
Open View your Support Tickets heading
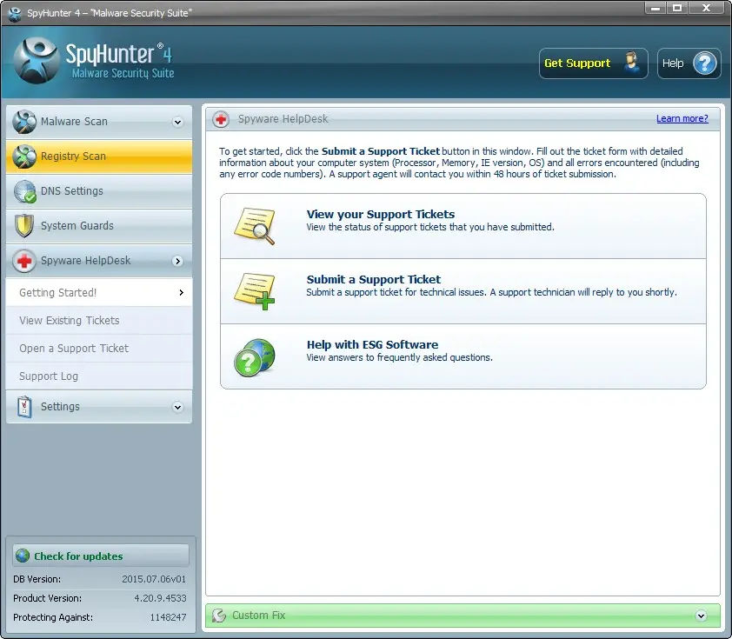coord(381,214)
